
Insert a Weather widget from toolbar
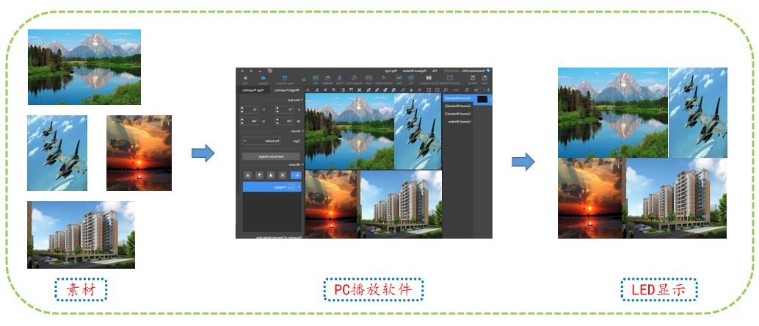pos(327,78)
